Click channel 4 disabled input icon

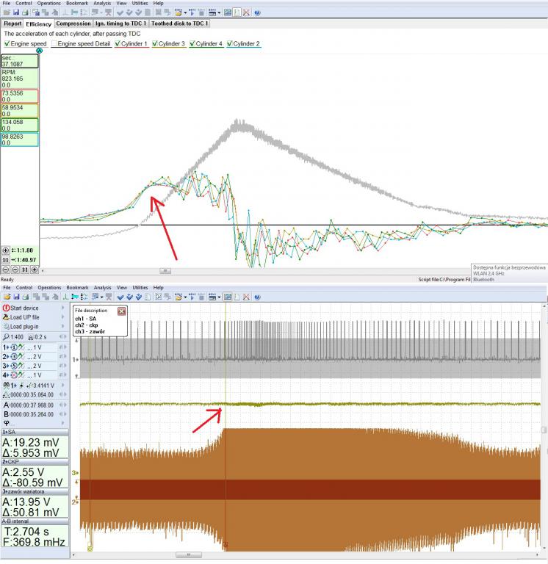pos(14,375)
